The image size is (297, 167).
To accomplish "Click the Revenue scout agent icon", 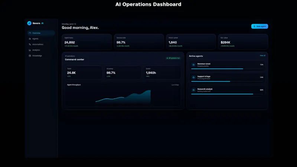I will coord(193,65).
